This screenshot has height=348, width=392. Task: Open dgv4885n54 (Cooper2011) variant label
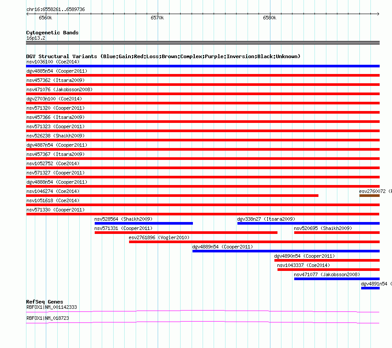tap(57, 71)
